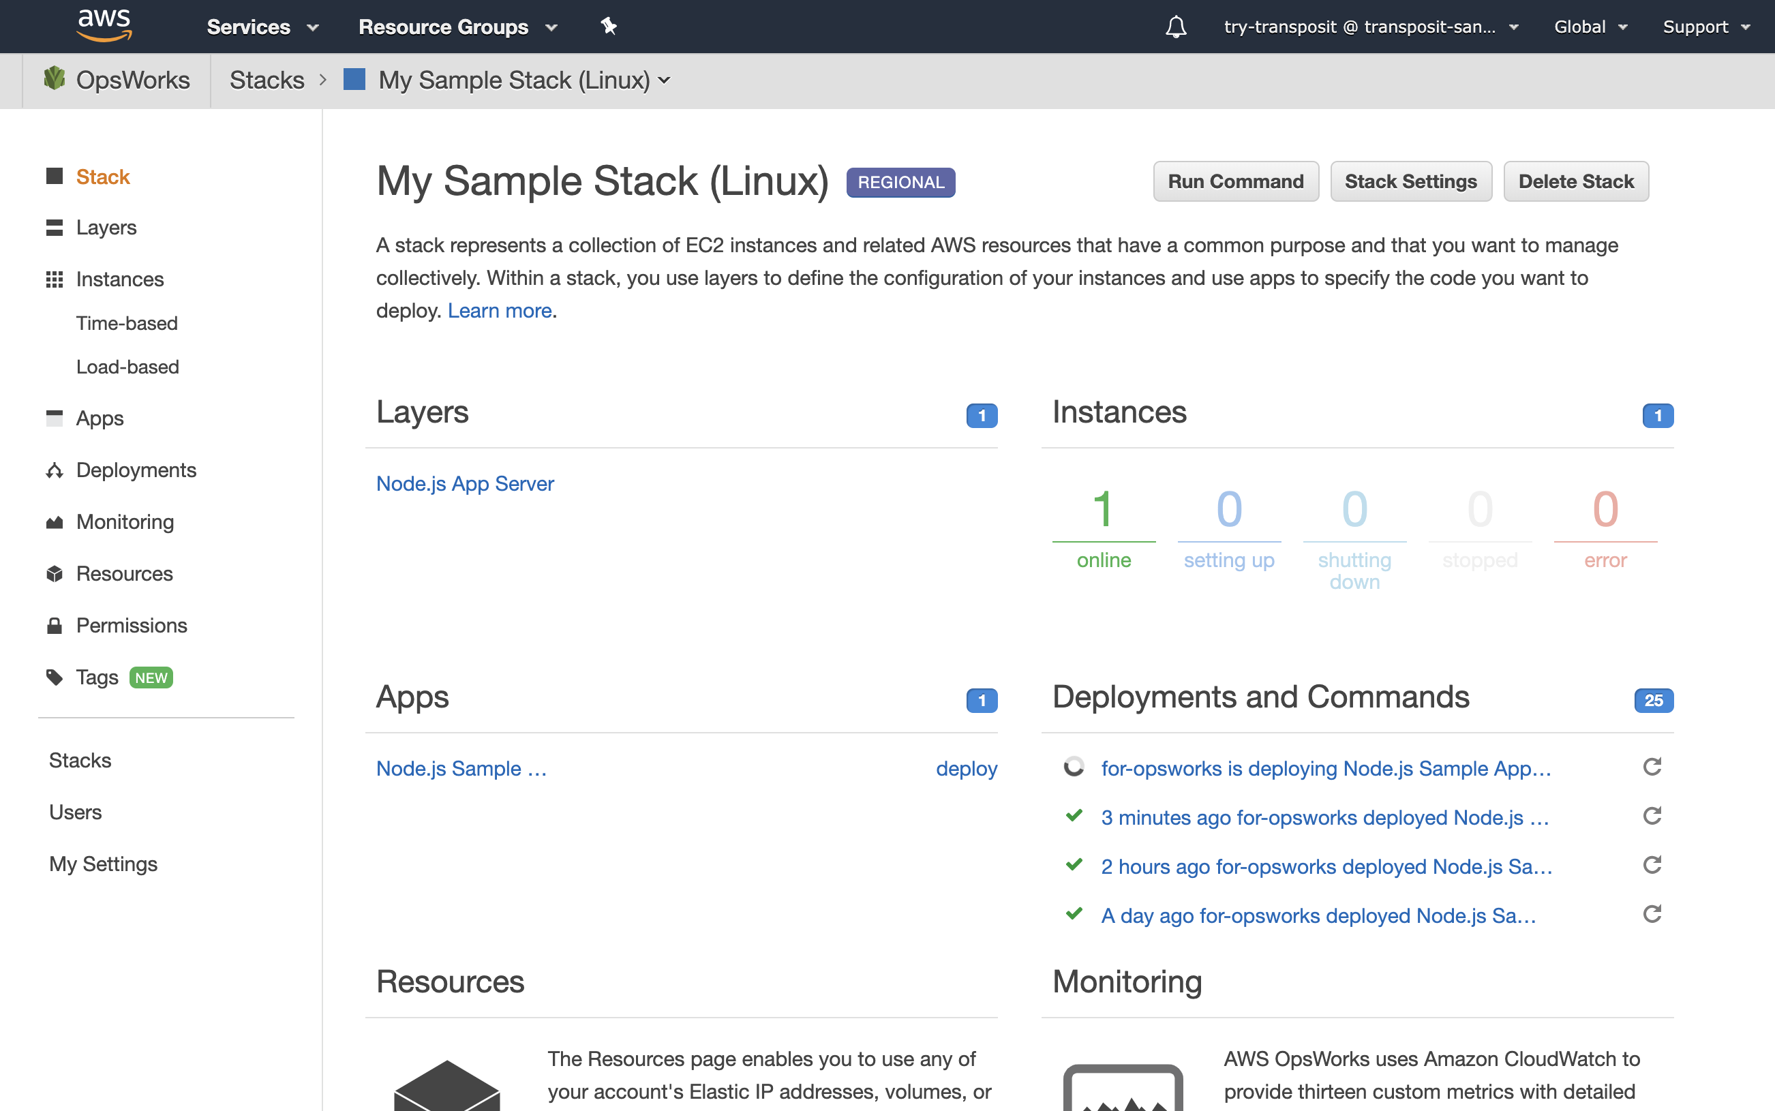Click the notifications bell icon
This screenshot has height=1111, width=1775.
point(1176,27)
